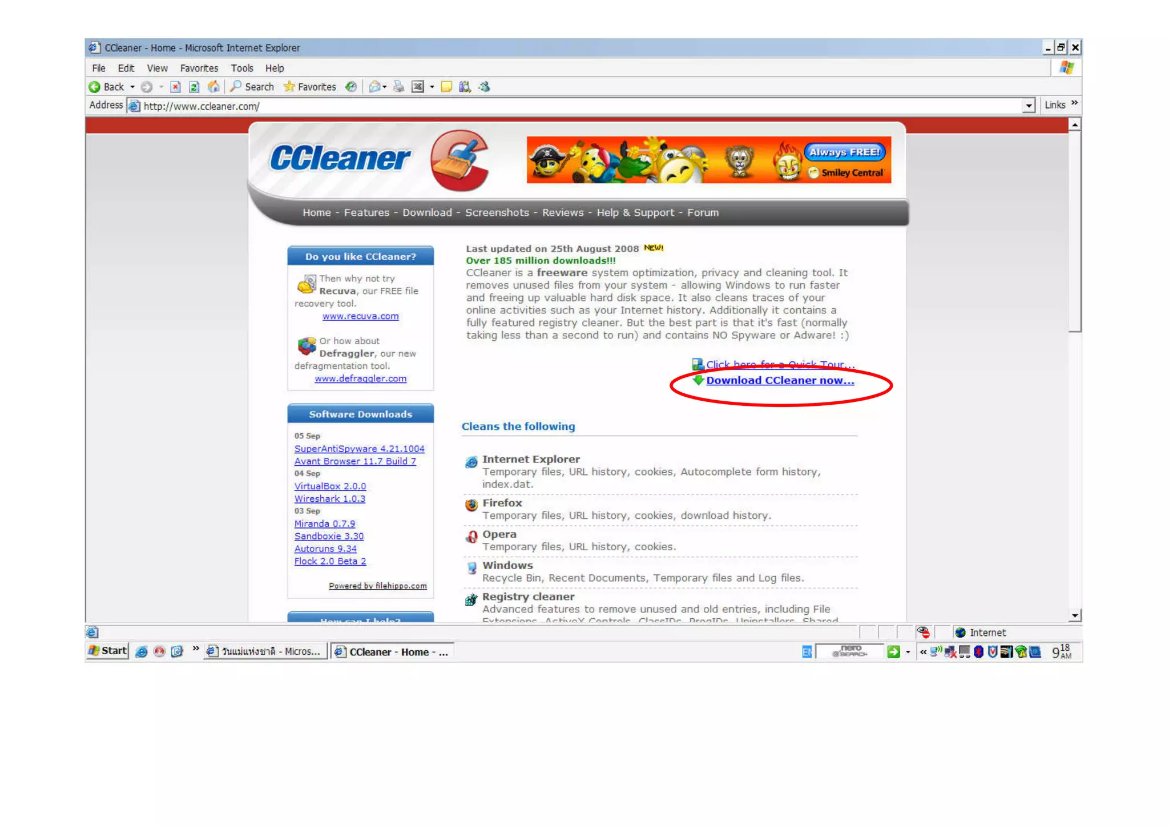
Task: Click the Stop loading toolbar icon
Action: point(176,87)
